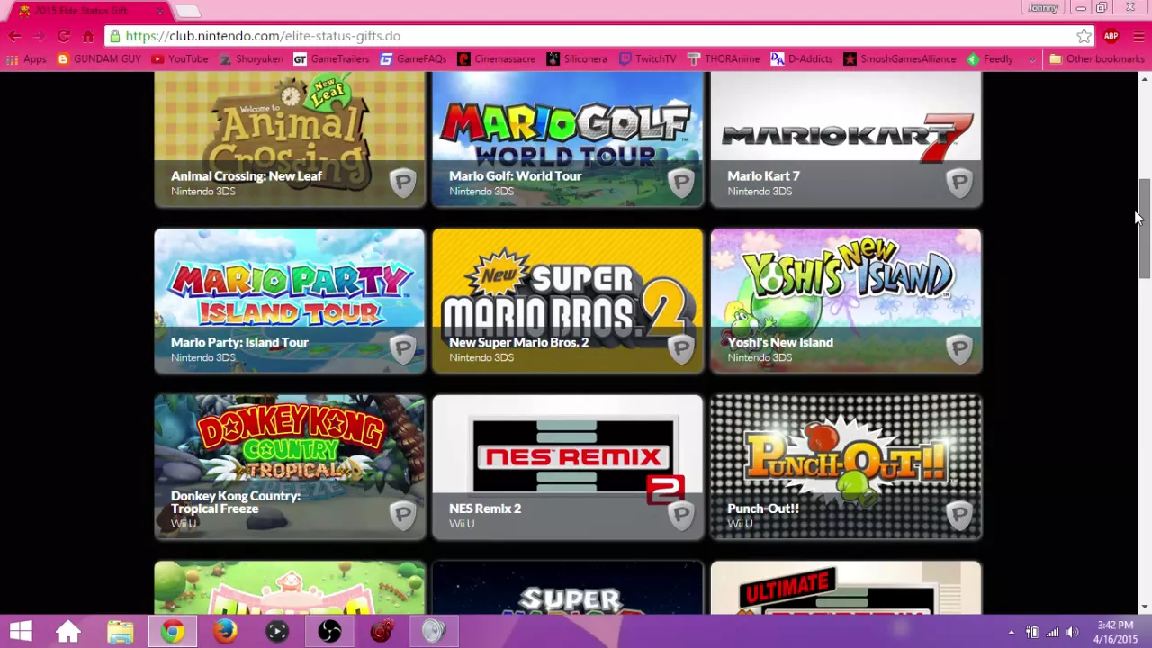Image resolution: width=1152 pixels, height=648 pixels.
Task: Open File Explorer from the taskbar
Action: click(121, 632)
